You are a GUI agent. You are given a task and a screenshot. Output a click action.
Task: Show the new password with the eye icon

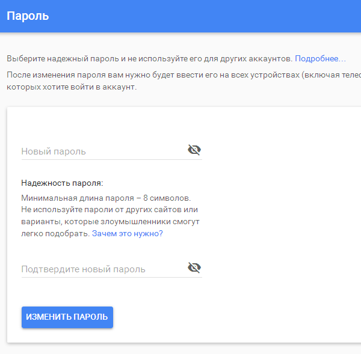(x=194, y=150)
